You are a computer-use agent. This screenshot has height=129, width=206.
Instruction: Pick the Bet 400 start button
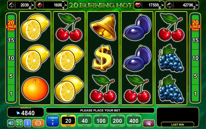[134, 121]
